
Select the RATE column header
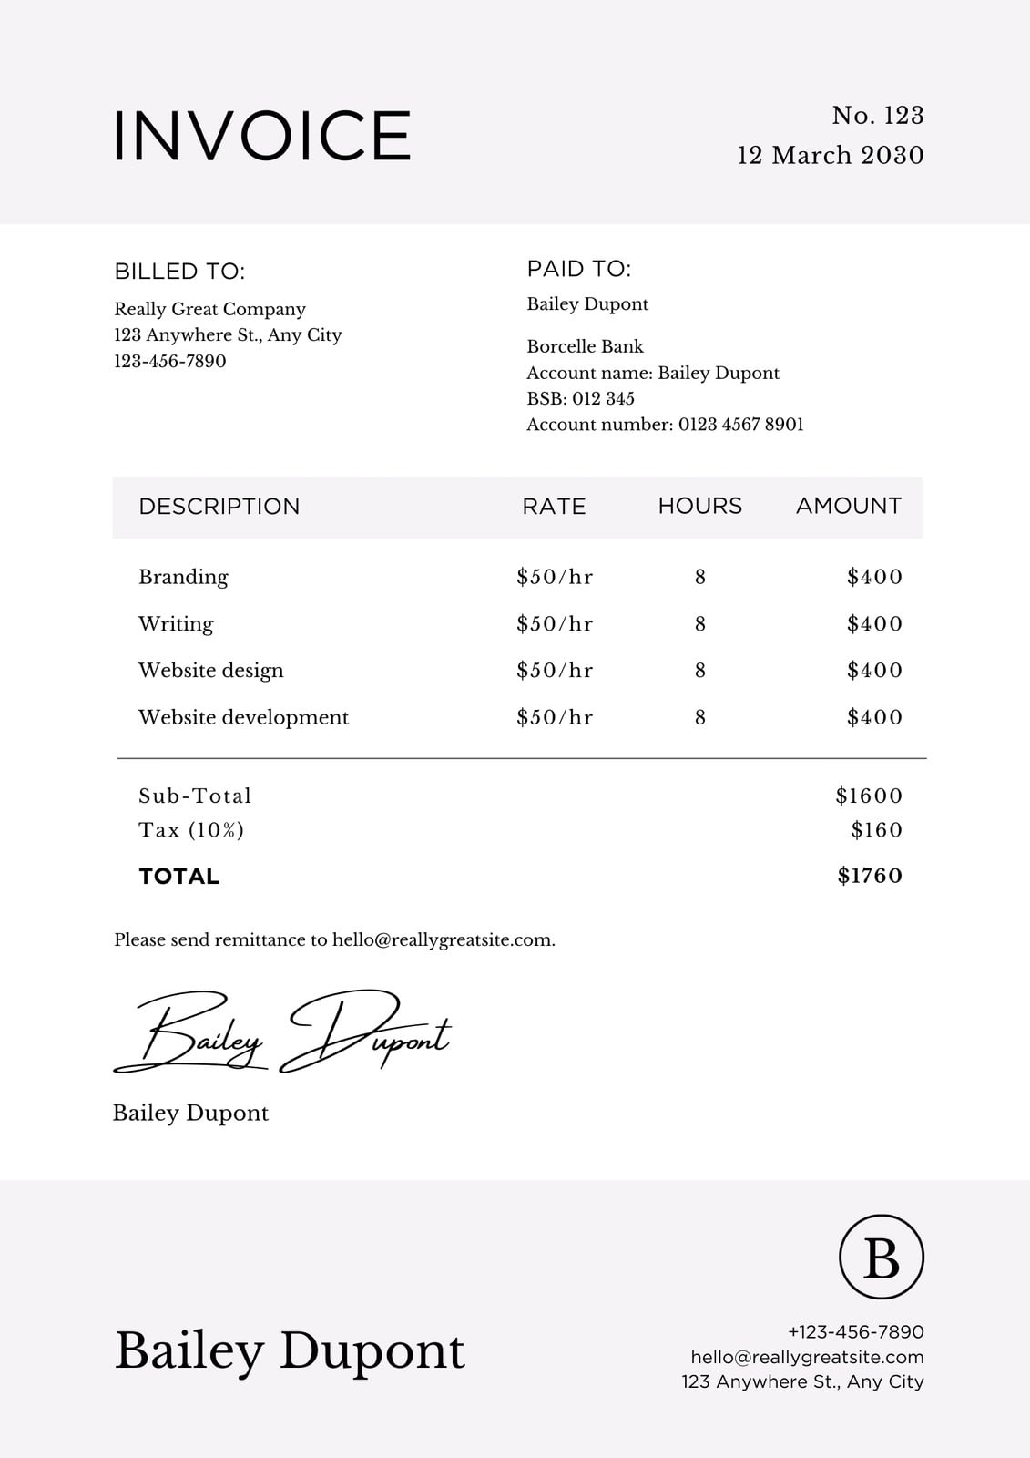pyautogui.click(x=554, y=507)
